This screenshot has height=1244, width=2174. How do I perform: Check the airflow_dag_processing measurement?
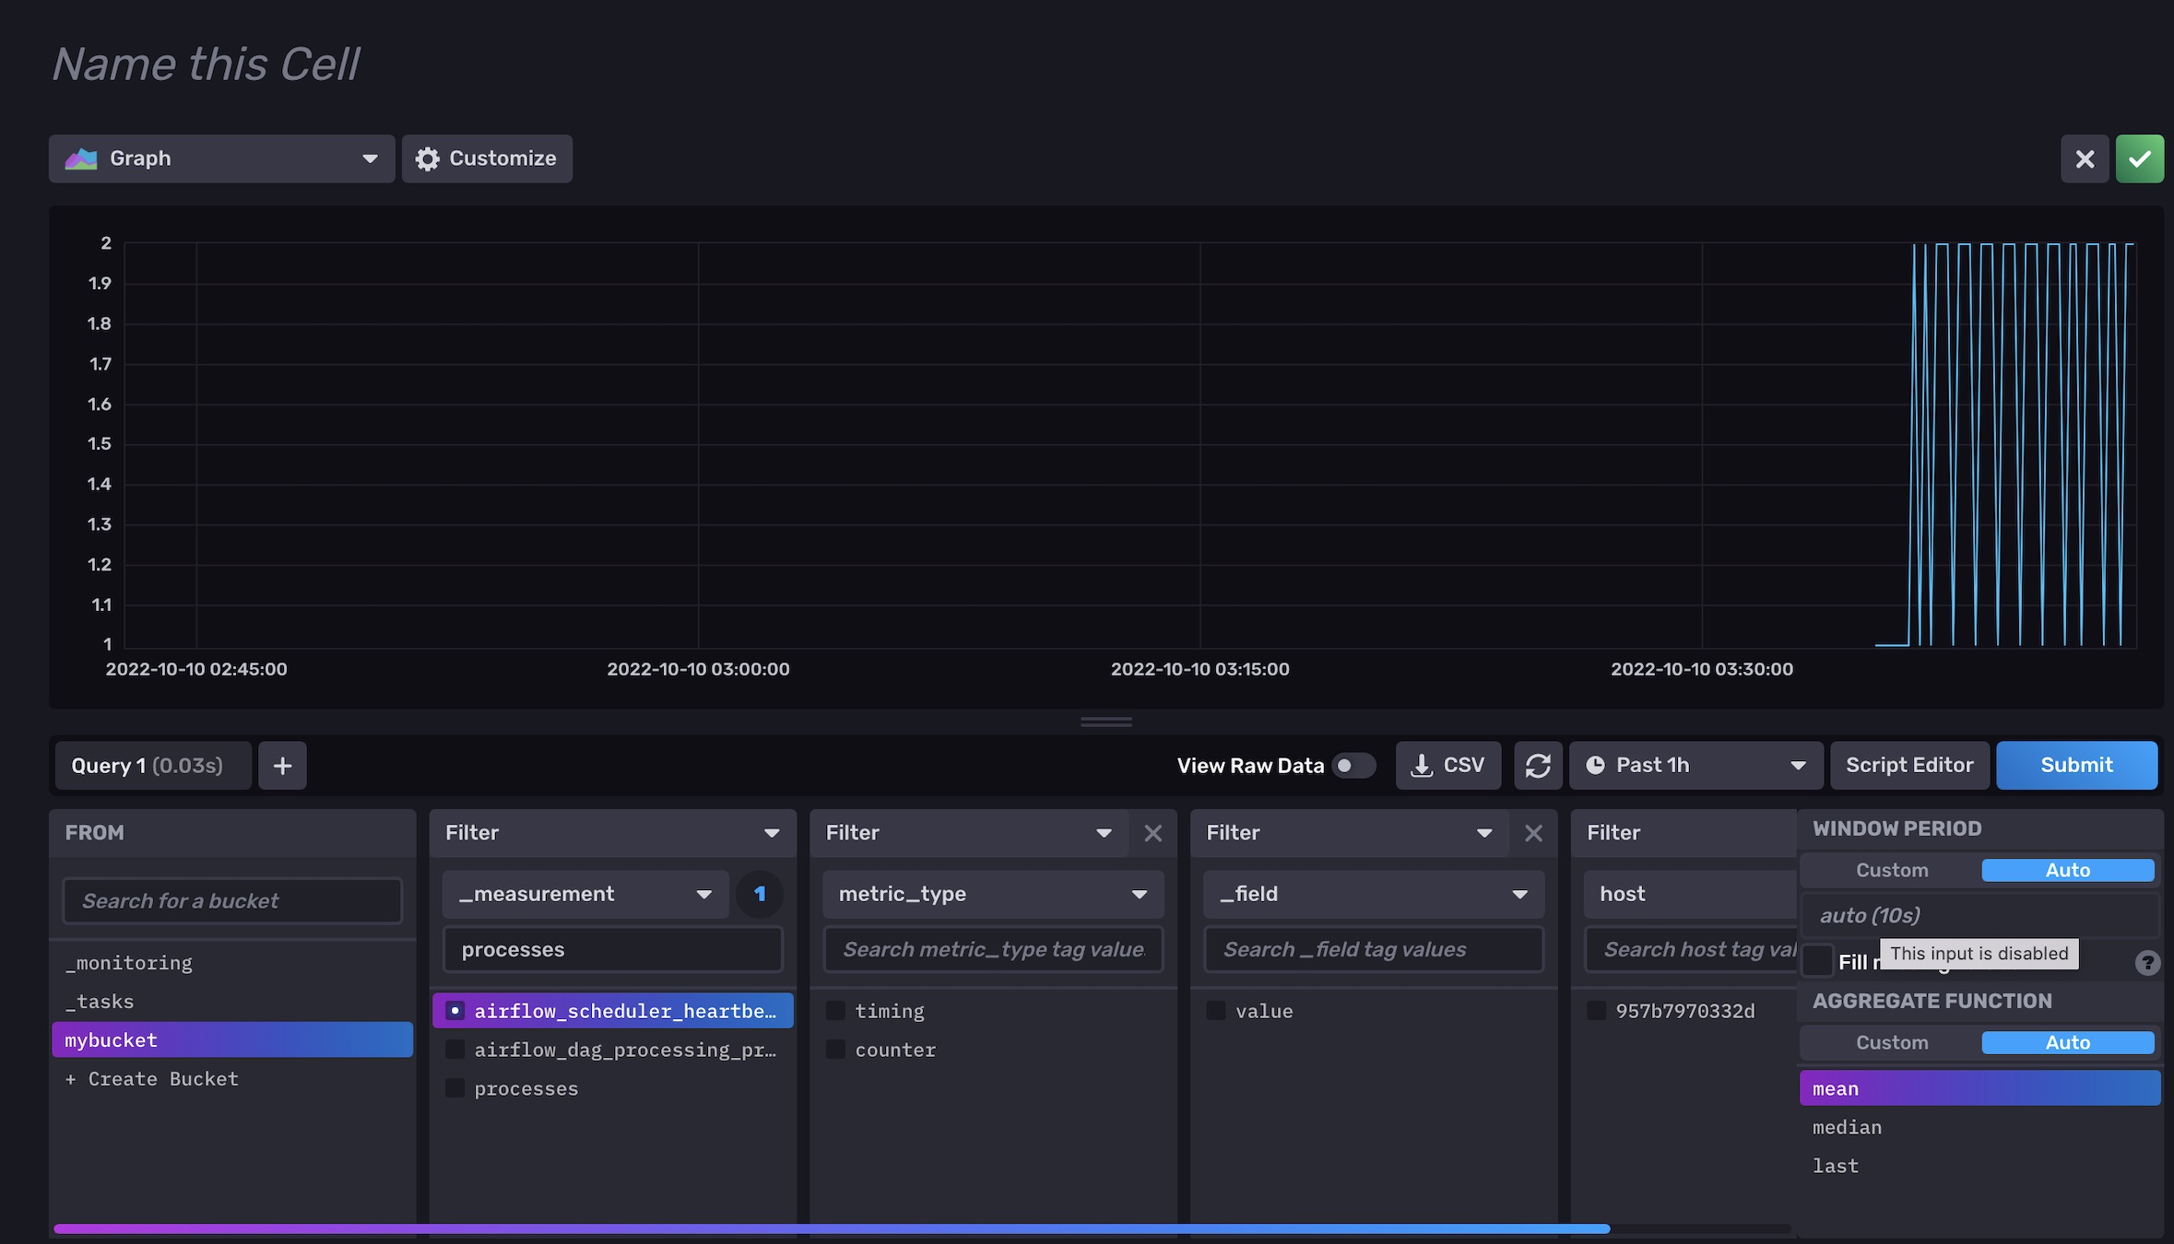click(x=455, y=1050)
